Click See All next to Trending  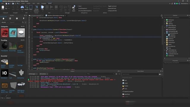click(x=23, y=40)
